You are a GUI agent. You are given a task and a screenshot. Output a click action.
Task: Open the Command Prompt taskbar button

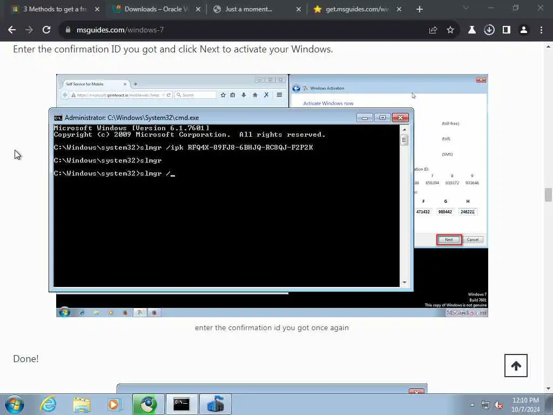181,404
